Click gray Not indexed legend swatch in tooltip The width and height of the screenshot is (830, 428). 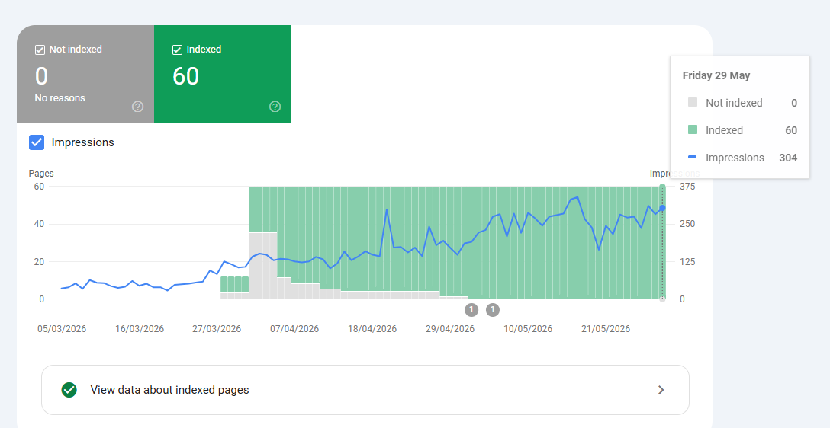(693, 102)
